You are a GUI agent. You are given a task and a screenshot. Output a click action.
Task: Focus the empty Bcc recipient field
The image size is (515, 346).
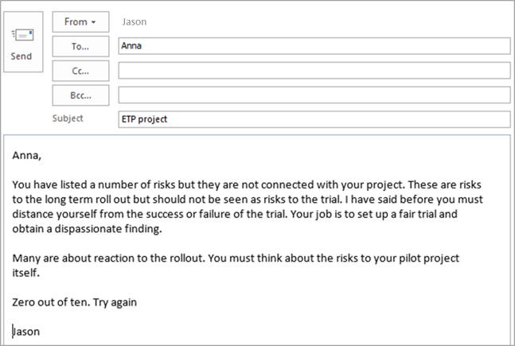point(314,95)
